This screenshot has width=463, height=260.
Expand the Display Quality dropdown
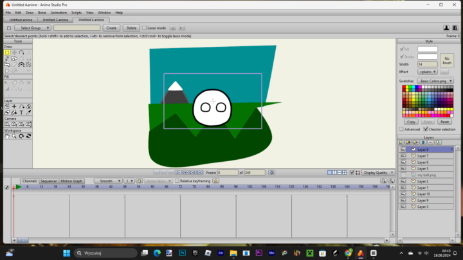(378, 173)
